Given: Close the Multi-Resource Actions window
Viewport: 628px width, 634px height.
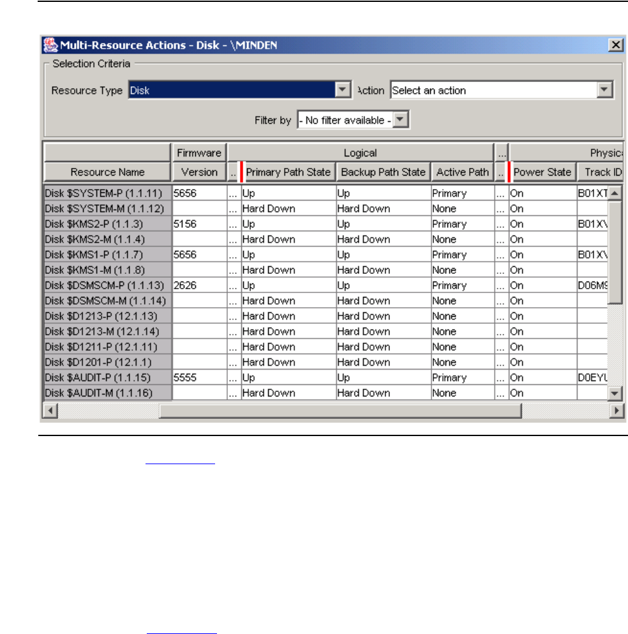Looking at the screenshot, I should click(x=615, y=45).
